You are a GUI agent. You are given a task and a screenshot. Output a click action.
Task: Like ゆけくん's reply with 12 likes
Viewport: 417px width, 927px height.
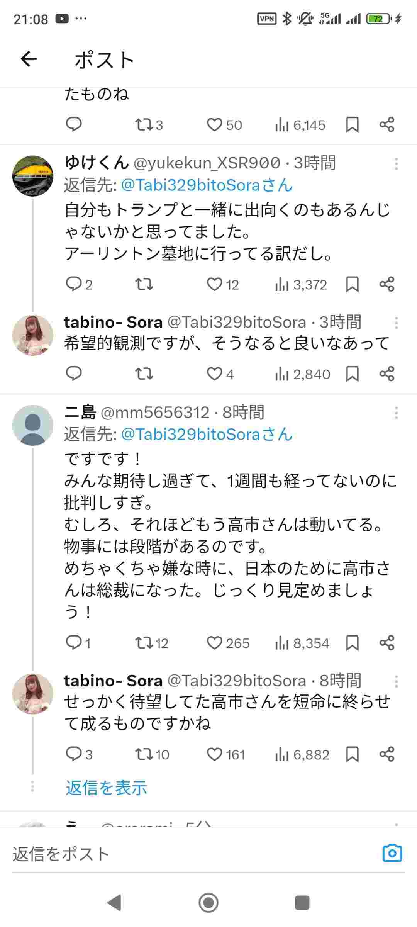[x=215, y=285]
